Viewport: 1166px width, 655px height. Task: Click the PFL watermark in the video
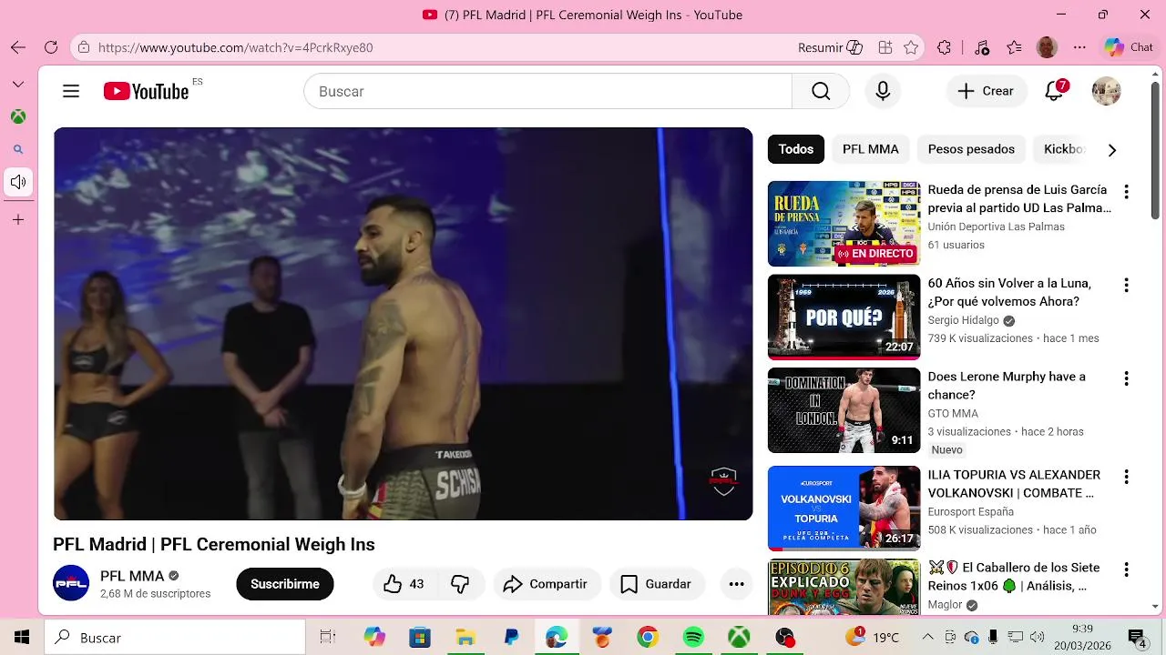tap(723, 481)
